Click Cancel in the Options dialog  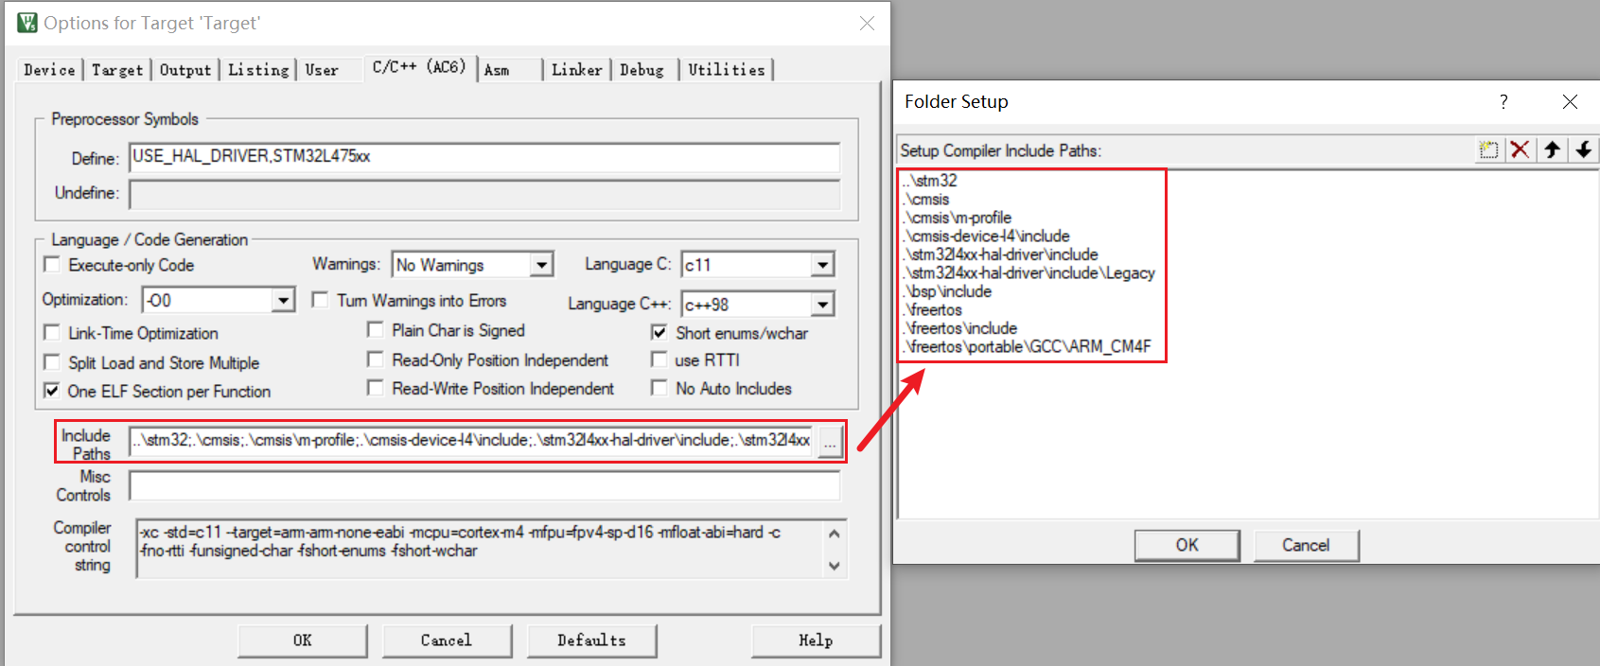pyautogui.click(x=447, y=640)
